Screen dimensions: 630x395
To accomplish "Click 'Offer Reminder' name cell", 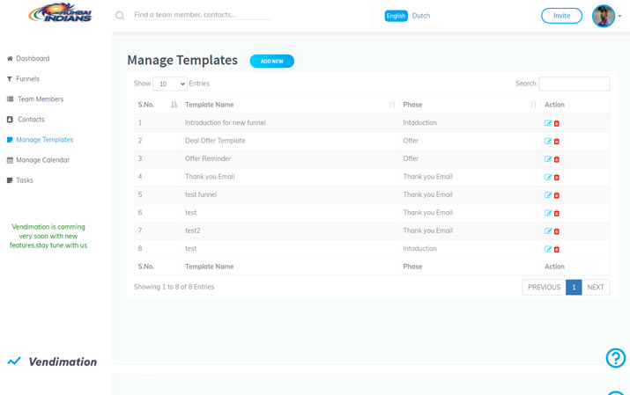I will (208, 159).
